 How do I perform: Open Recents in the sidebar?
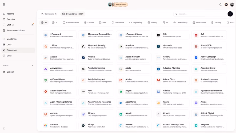10,14
